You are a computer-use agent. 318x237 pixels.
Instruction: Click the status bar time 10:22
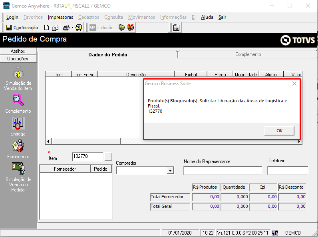pos(208,233)
